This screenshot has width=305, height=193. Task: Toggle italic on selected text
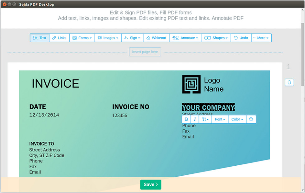195,119
